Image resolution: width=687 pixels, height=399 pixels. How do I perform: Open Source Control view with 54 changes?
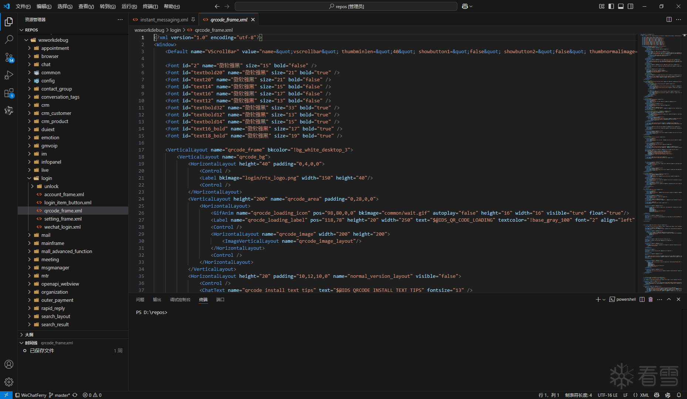[x=9, y=57]
